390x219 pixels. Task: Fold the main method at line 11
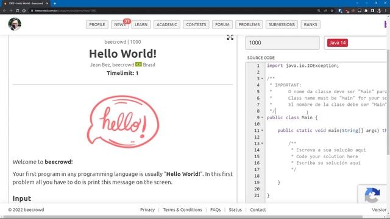(262, 131)
